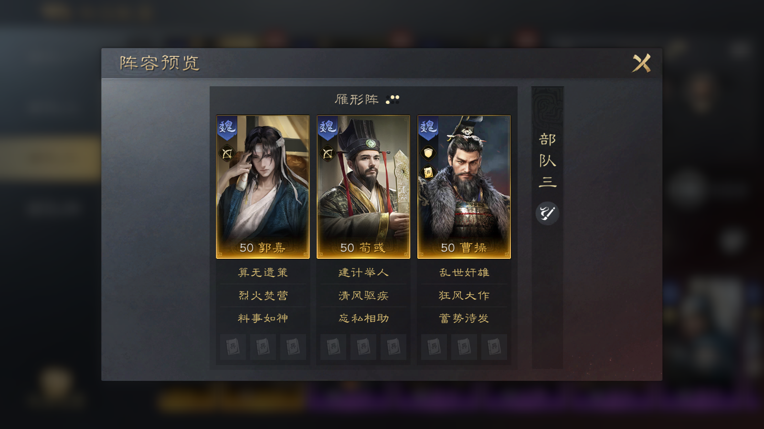Image resolution: width=764 pixels, height=429 pixels.
Task: View the 烈火焚营 skill
Action: [x=263, y=296]
